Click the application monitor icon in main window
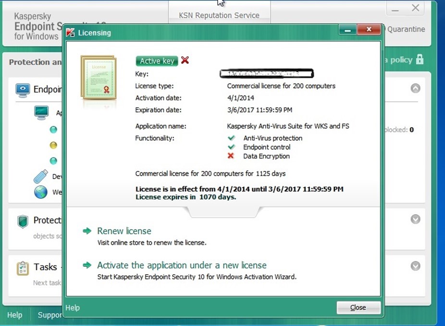445x326 pixels. 41,112
